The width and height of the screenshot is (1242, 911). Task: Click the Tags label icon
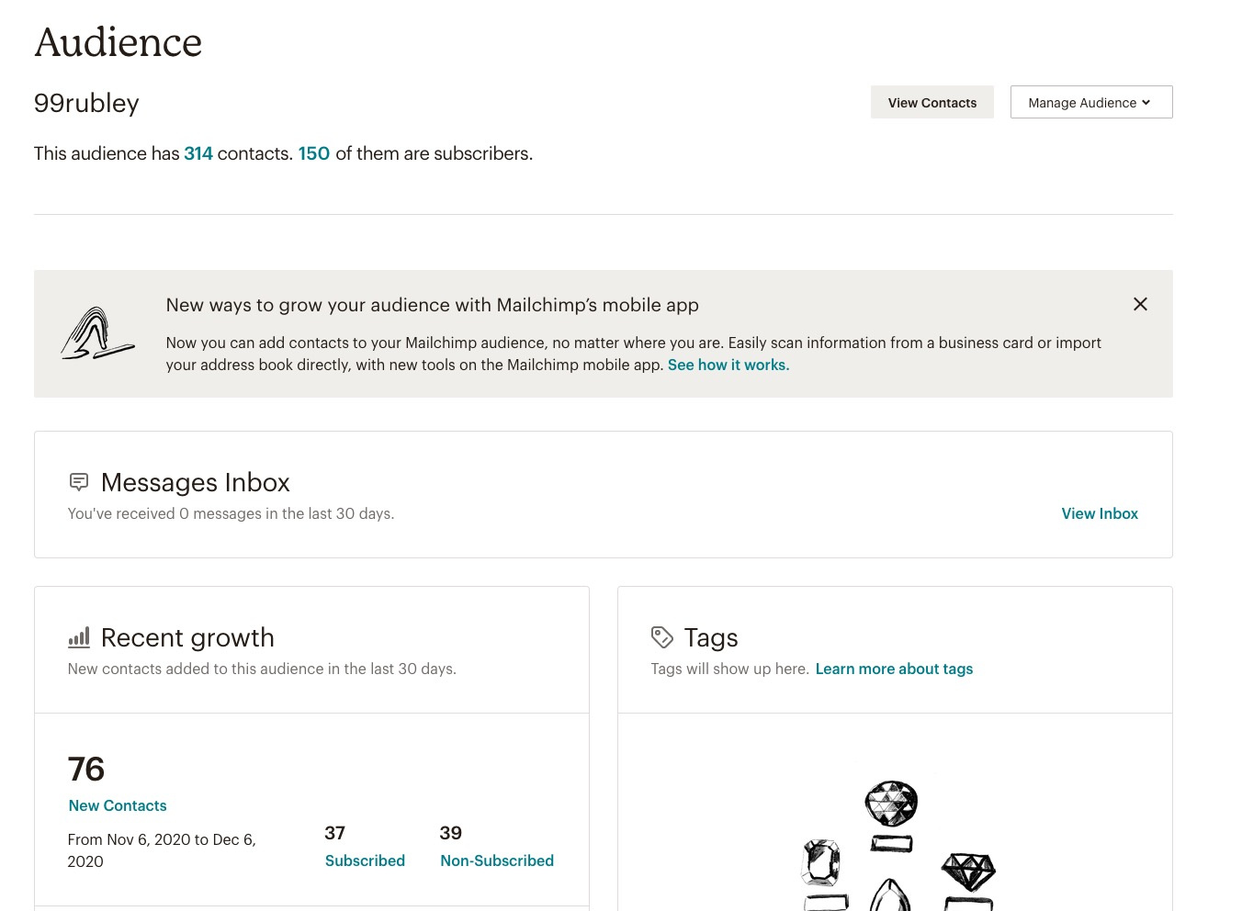661,637
